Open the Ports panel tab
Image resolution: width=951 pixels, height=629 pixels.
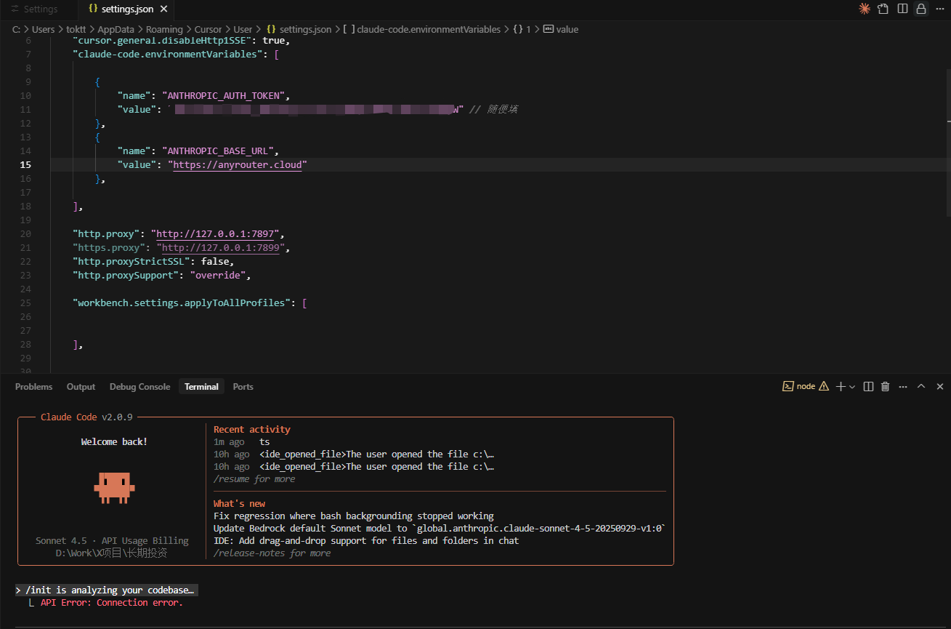[243, 387]
